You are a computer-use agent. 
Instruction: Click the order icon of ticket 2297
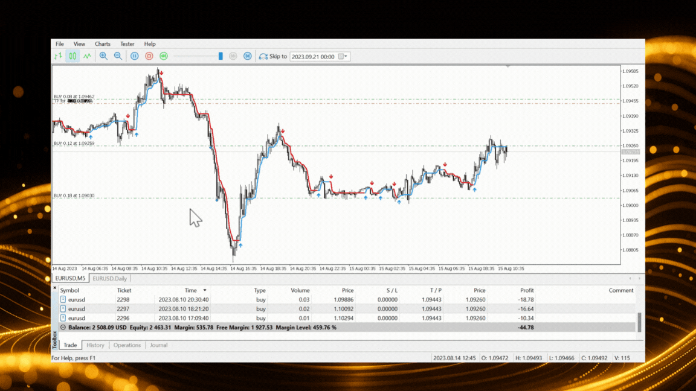click(63, 309)
